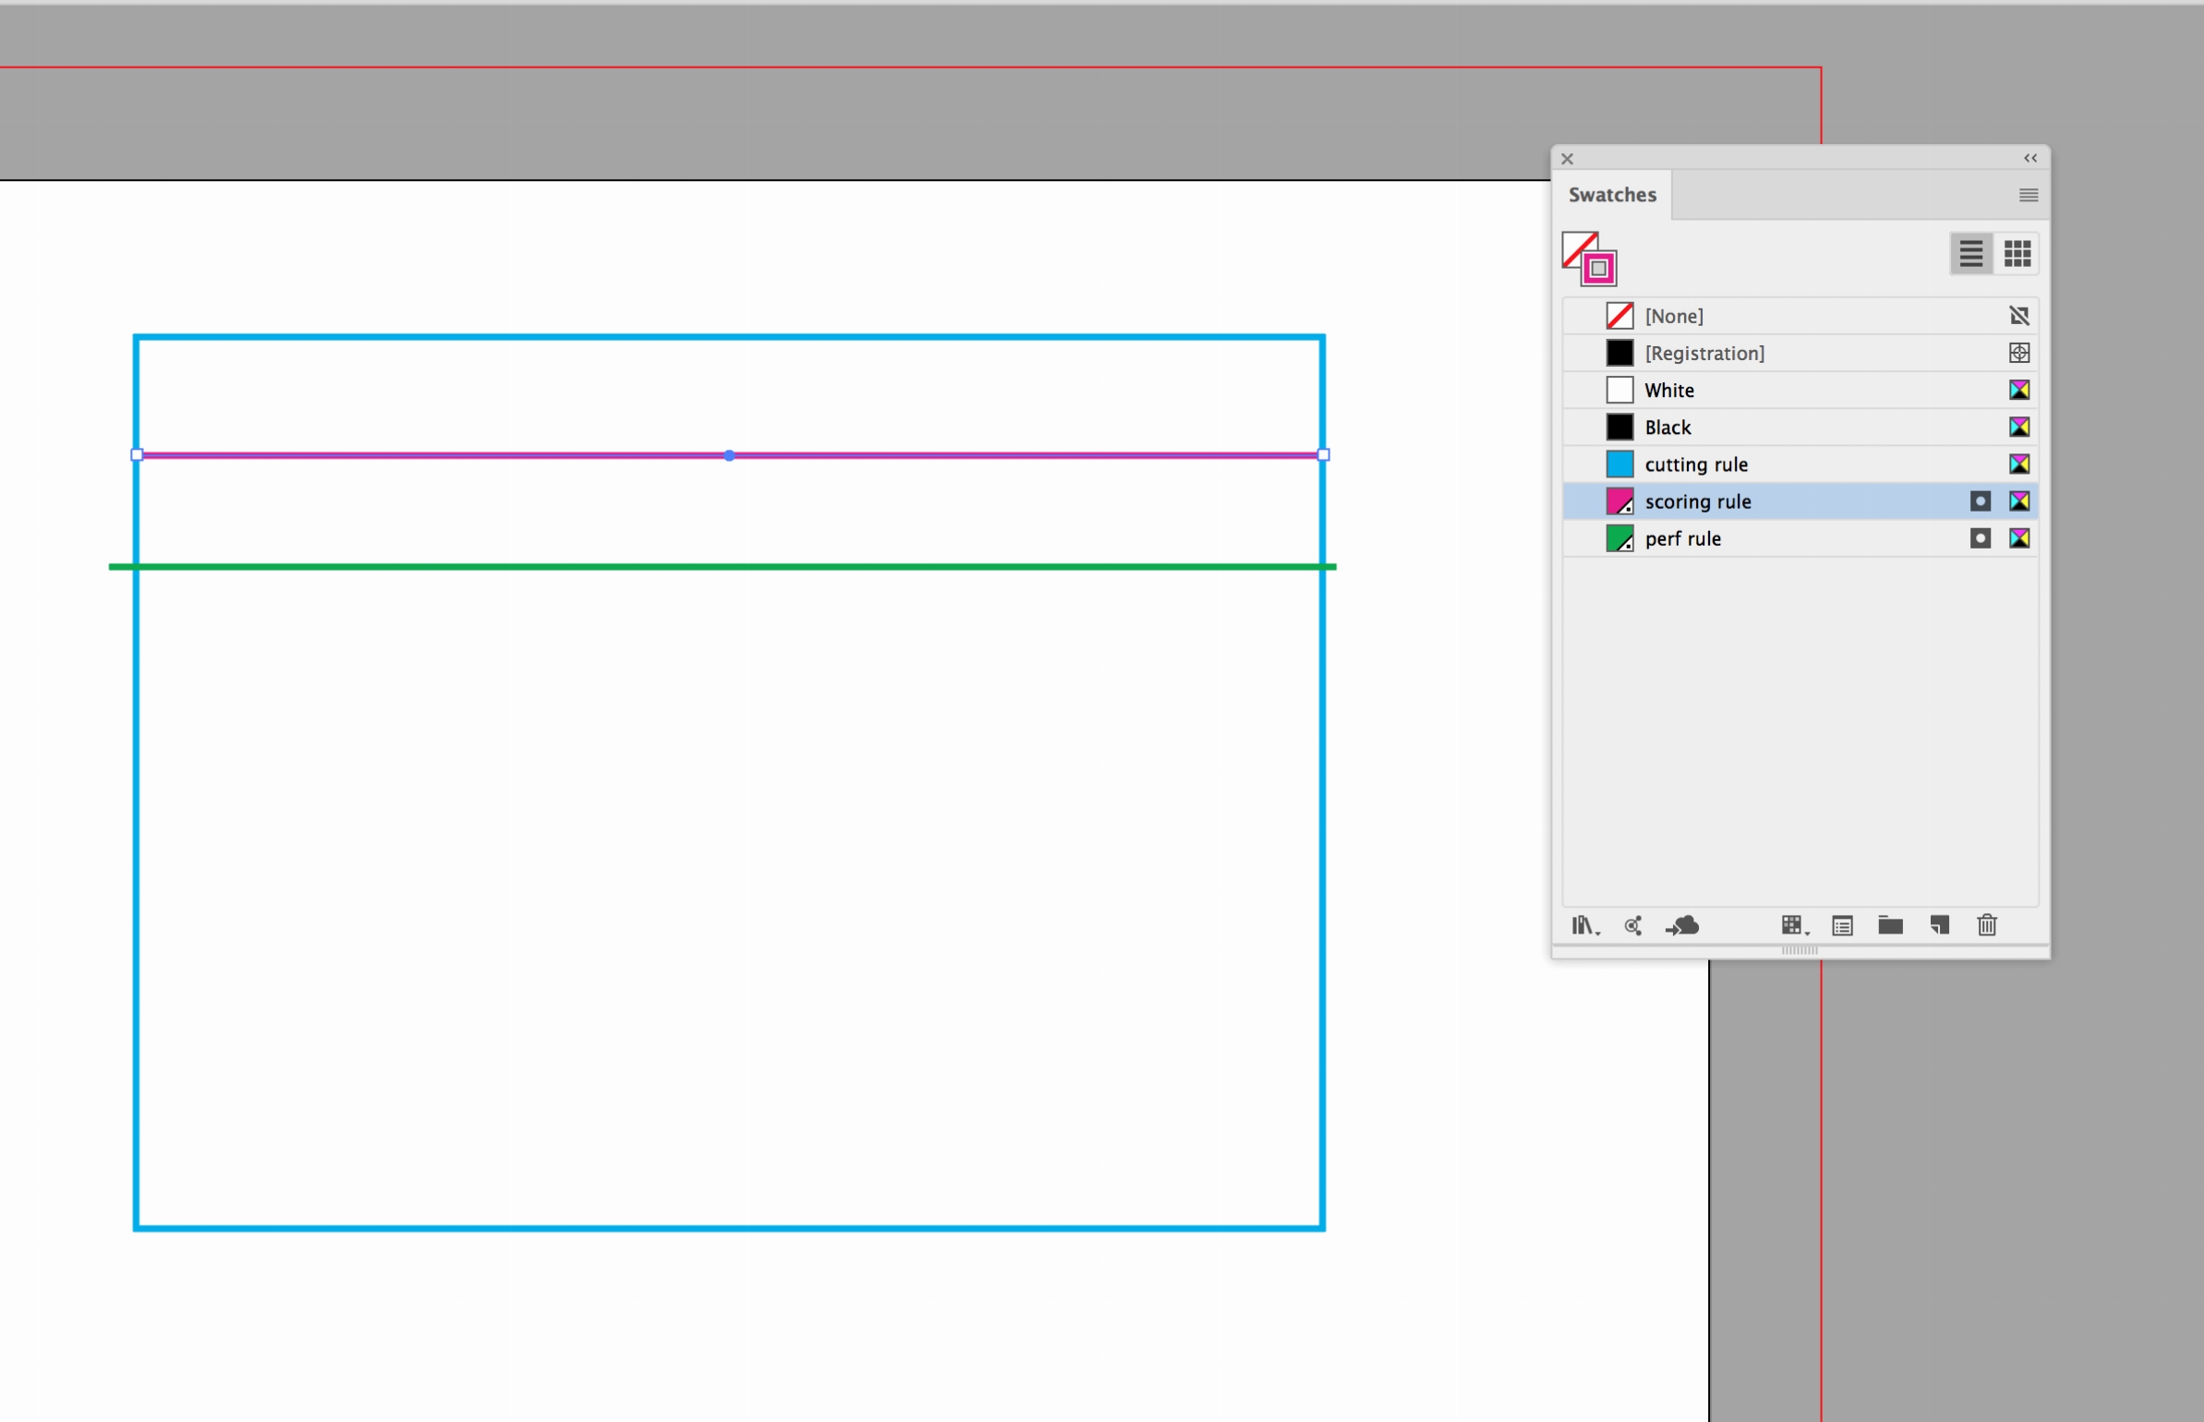Click the left anchor point of magenta line
Viewport: 2204px width, 1422px height.
click(x=137, y=454)
